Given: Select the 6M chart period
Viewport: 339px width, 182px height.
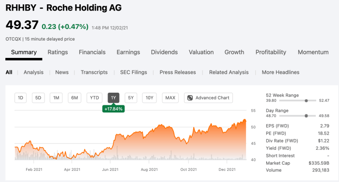Looking at the screenshot, I should tap(75, 98).
